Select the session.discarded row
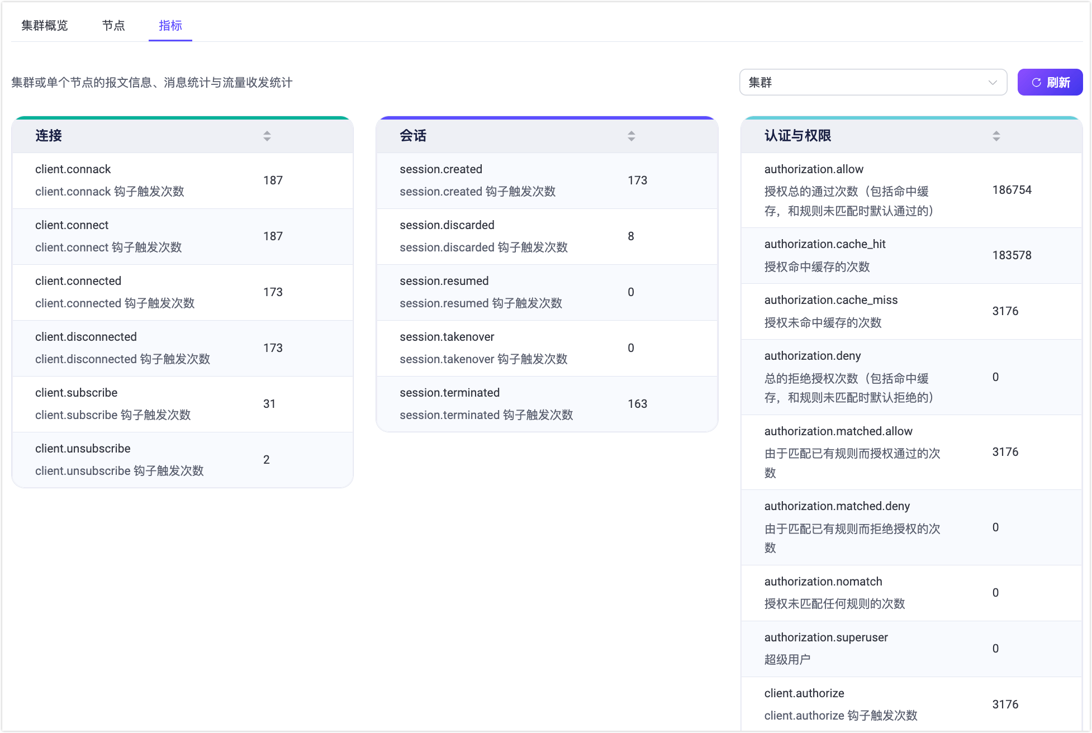The height and width of the screenshot is (733, 1092). pyautogui.click(x=547, y=236)
